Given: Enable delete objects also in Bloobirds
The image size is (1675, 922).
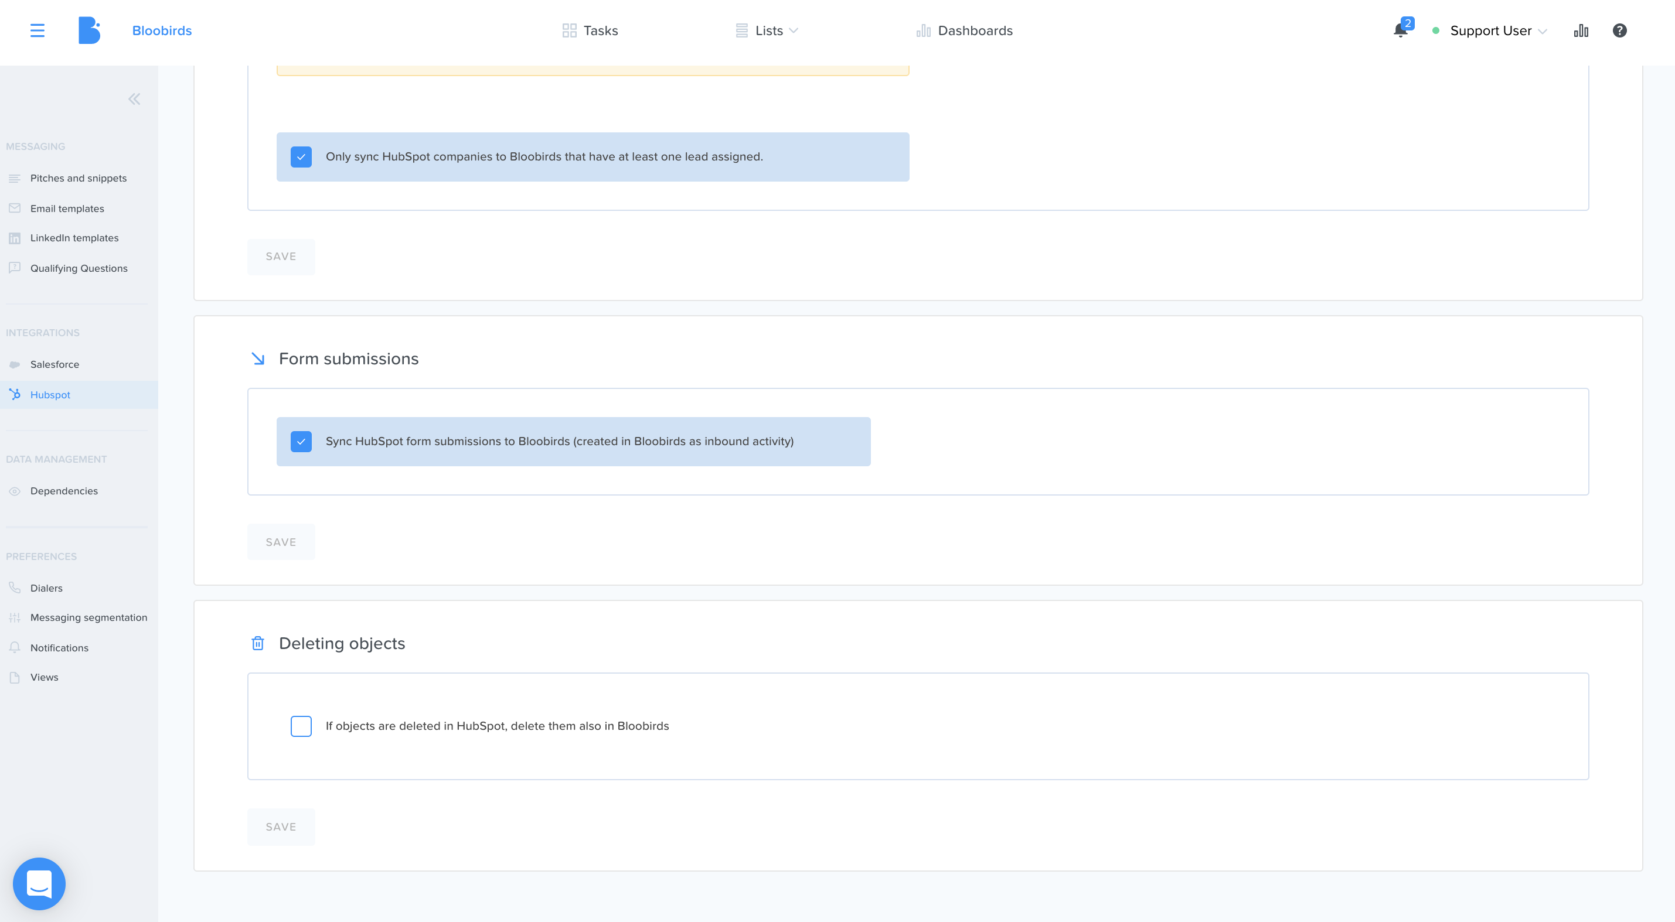Looking at the screenshot, I should [301, 726].
